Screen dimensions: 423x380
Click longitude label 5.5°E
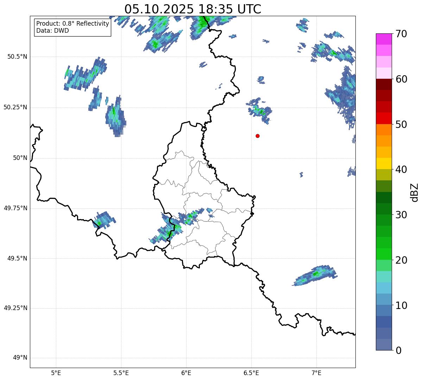[x=121, y=373]
